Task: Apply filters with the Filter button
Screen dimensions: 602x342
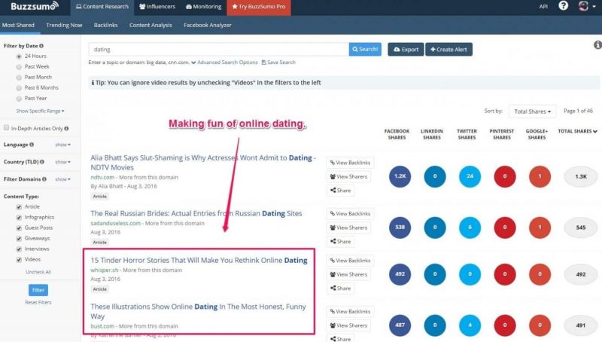Action: (x=38, y=290)
